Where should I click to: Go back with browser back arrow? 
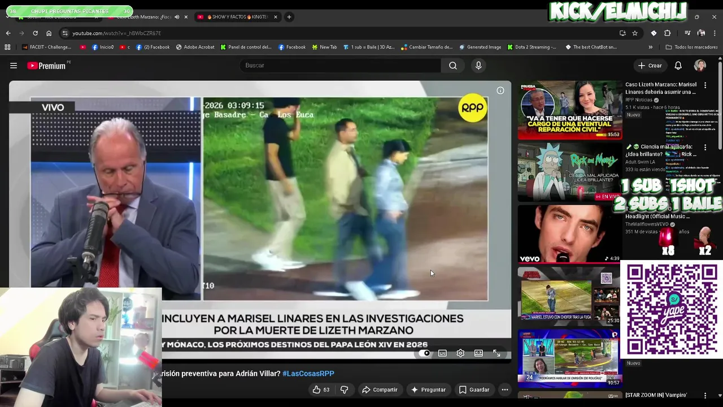[x=8, y=33]
